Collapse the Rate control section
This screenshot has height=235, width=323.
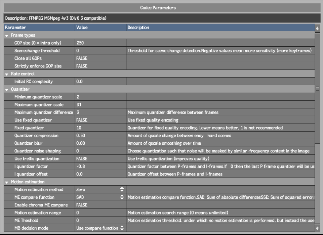[x=7, y=74]
